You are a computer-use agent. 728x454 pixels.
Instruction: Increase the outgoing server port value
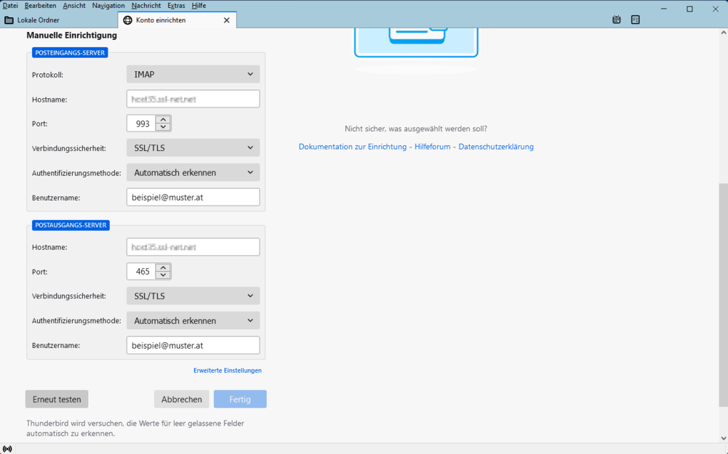click(x=164, y=267)
